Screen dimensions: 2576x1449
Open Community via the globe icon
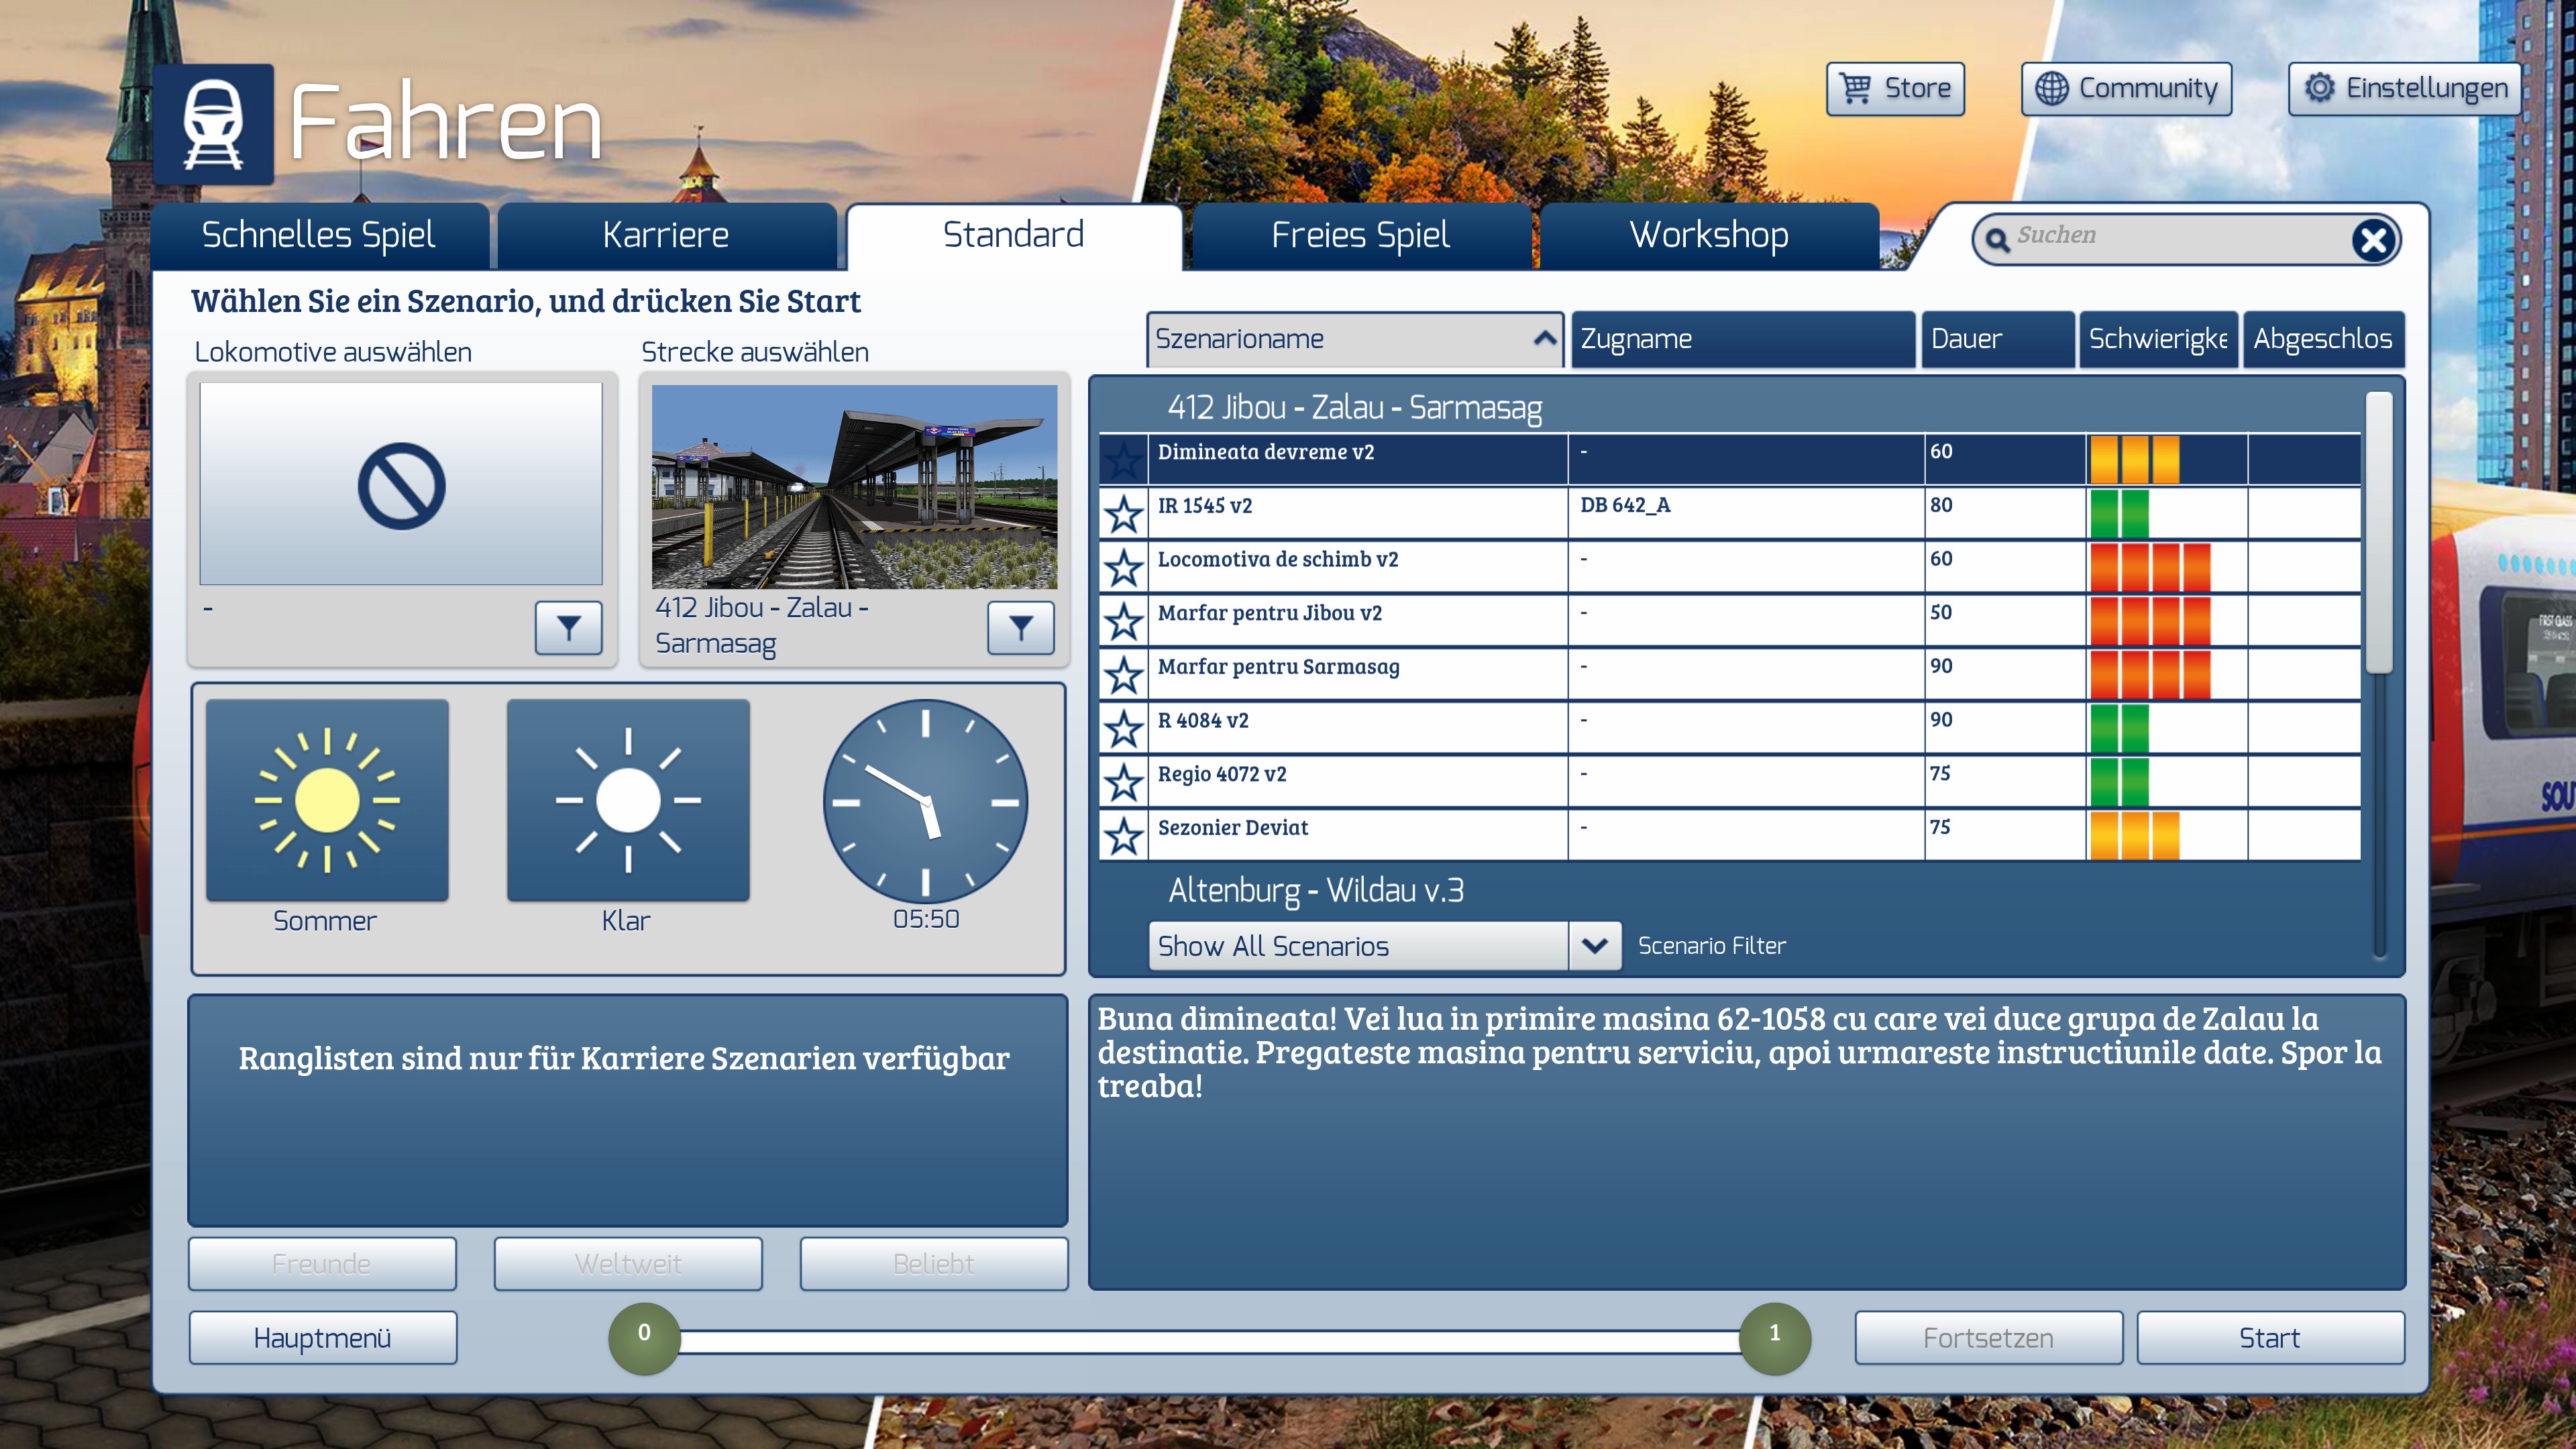[2051, 88]
